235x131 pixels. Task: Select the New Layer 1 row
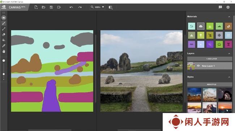[x=210, y=66]
